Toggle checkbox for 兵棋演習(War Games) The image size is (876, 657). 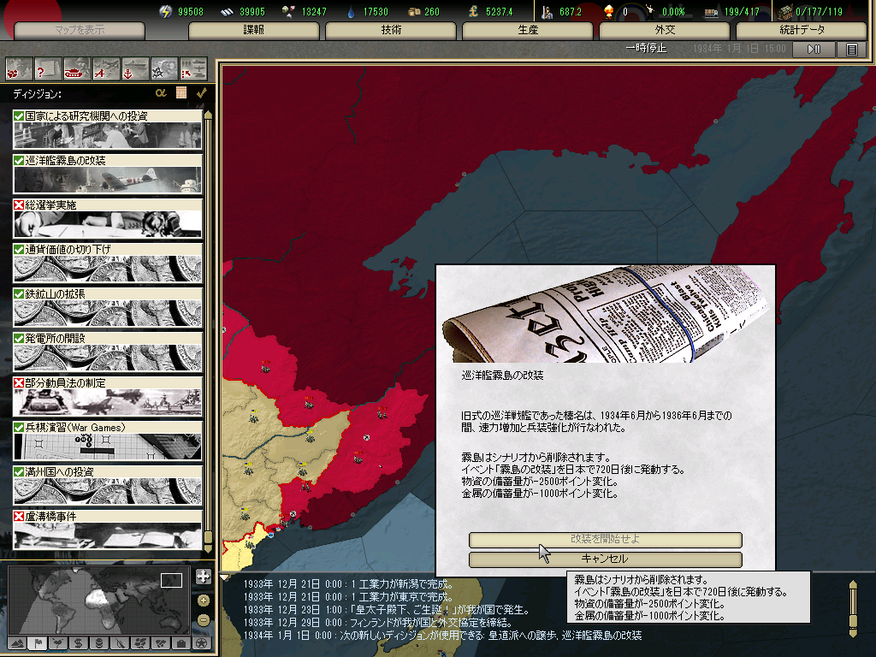pos(19,428)
